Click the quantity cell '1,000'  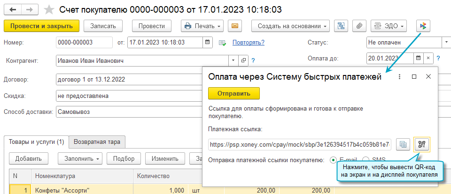pyautogui.click(x=161, y=190)
